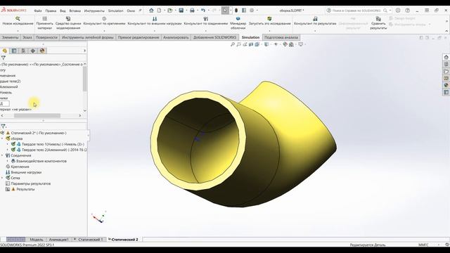Switch to the Анализировать ribbon tab

pyautogui.click(x=176, y=37)
